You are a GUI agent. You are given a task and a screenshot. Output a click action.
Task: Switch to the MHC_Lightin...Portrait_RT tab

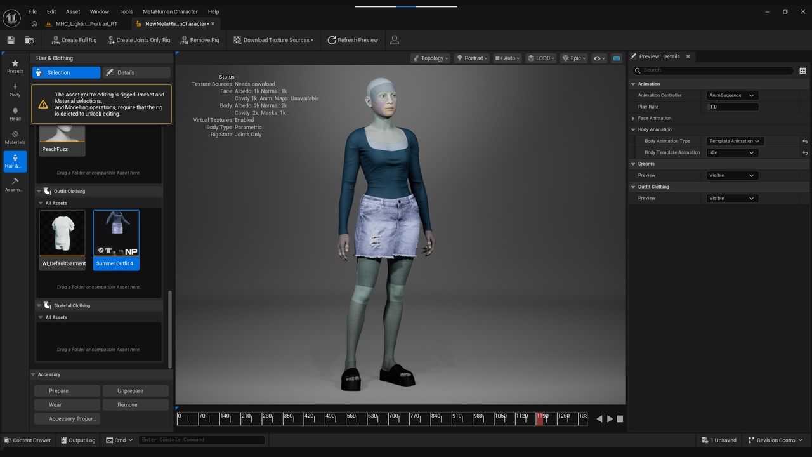pos(86,24)
